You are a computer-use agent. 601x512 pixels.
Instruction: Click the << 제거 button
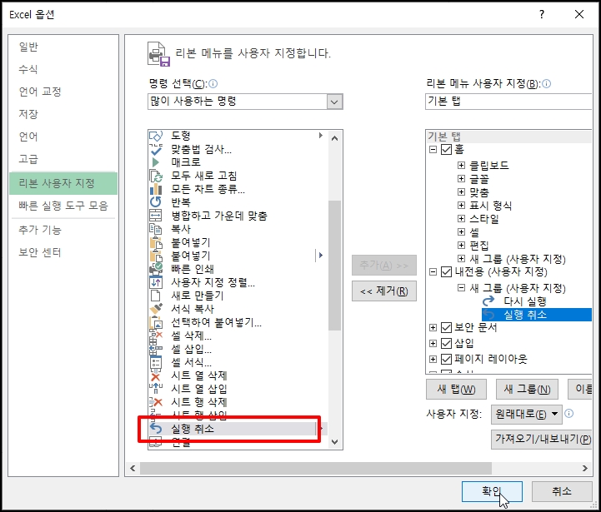(x=384, y=291)
